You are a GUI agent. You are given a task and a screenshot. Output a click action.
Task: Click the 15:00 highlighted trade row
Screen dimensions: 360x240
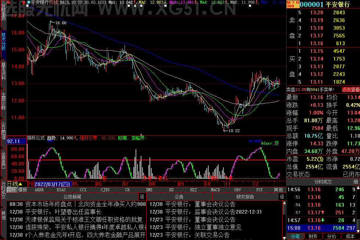[321, 228]
